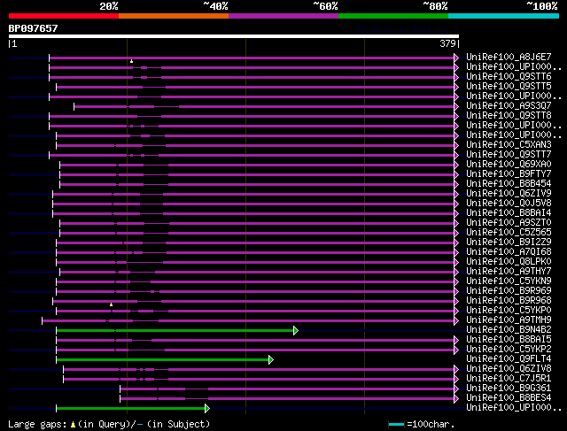Click the UniRef100_Q9STT7 label
Screen dimensions: 567x431
pos(509,155)
